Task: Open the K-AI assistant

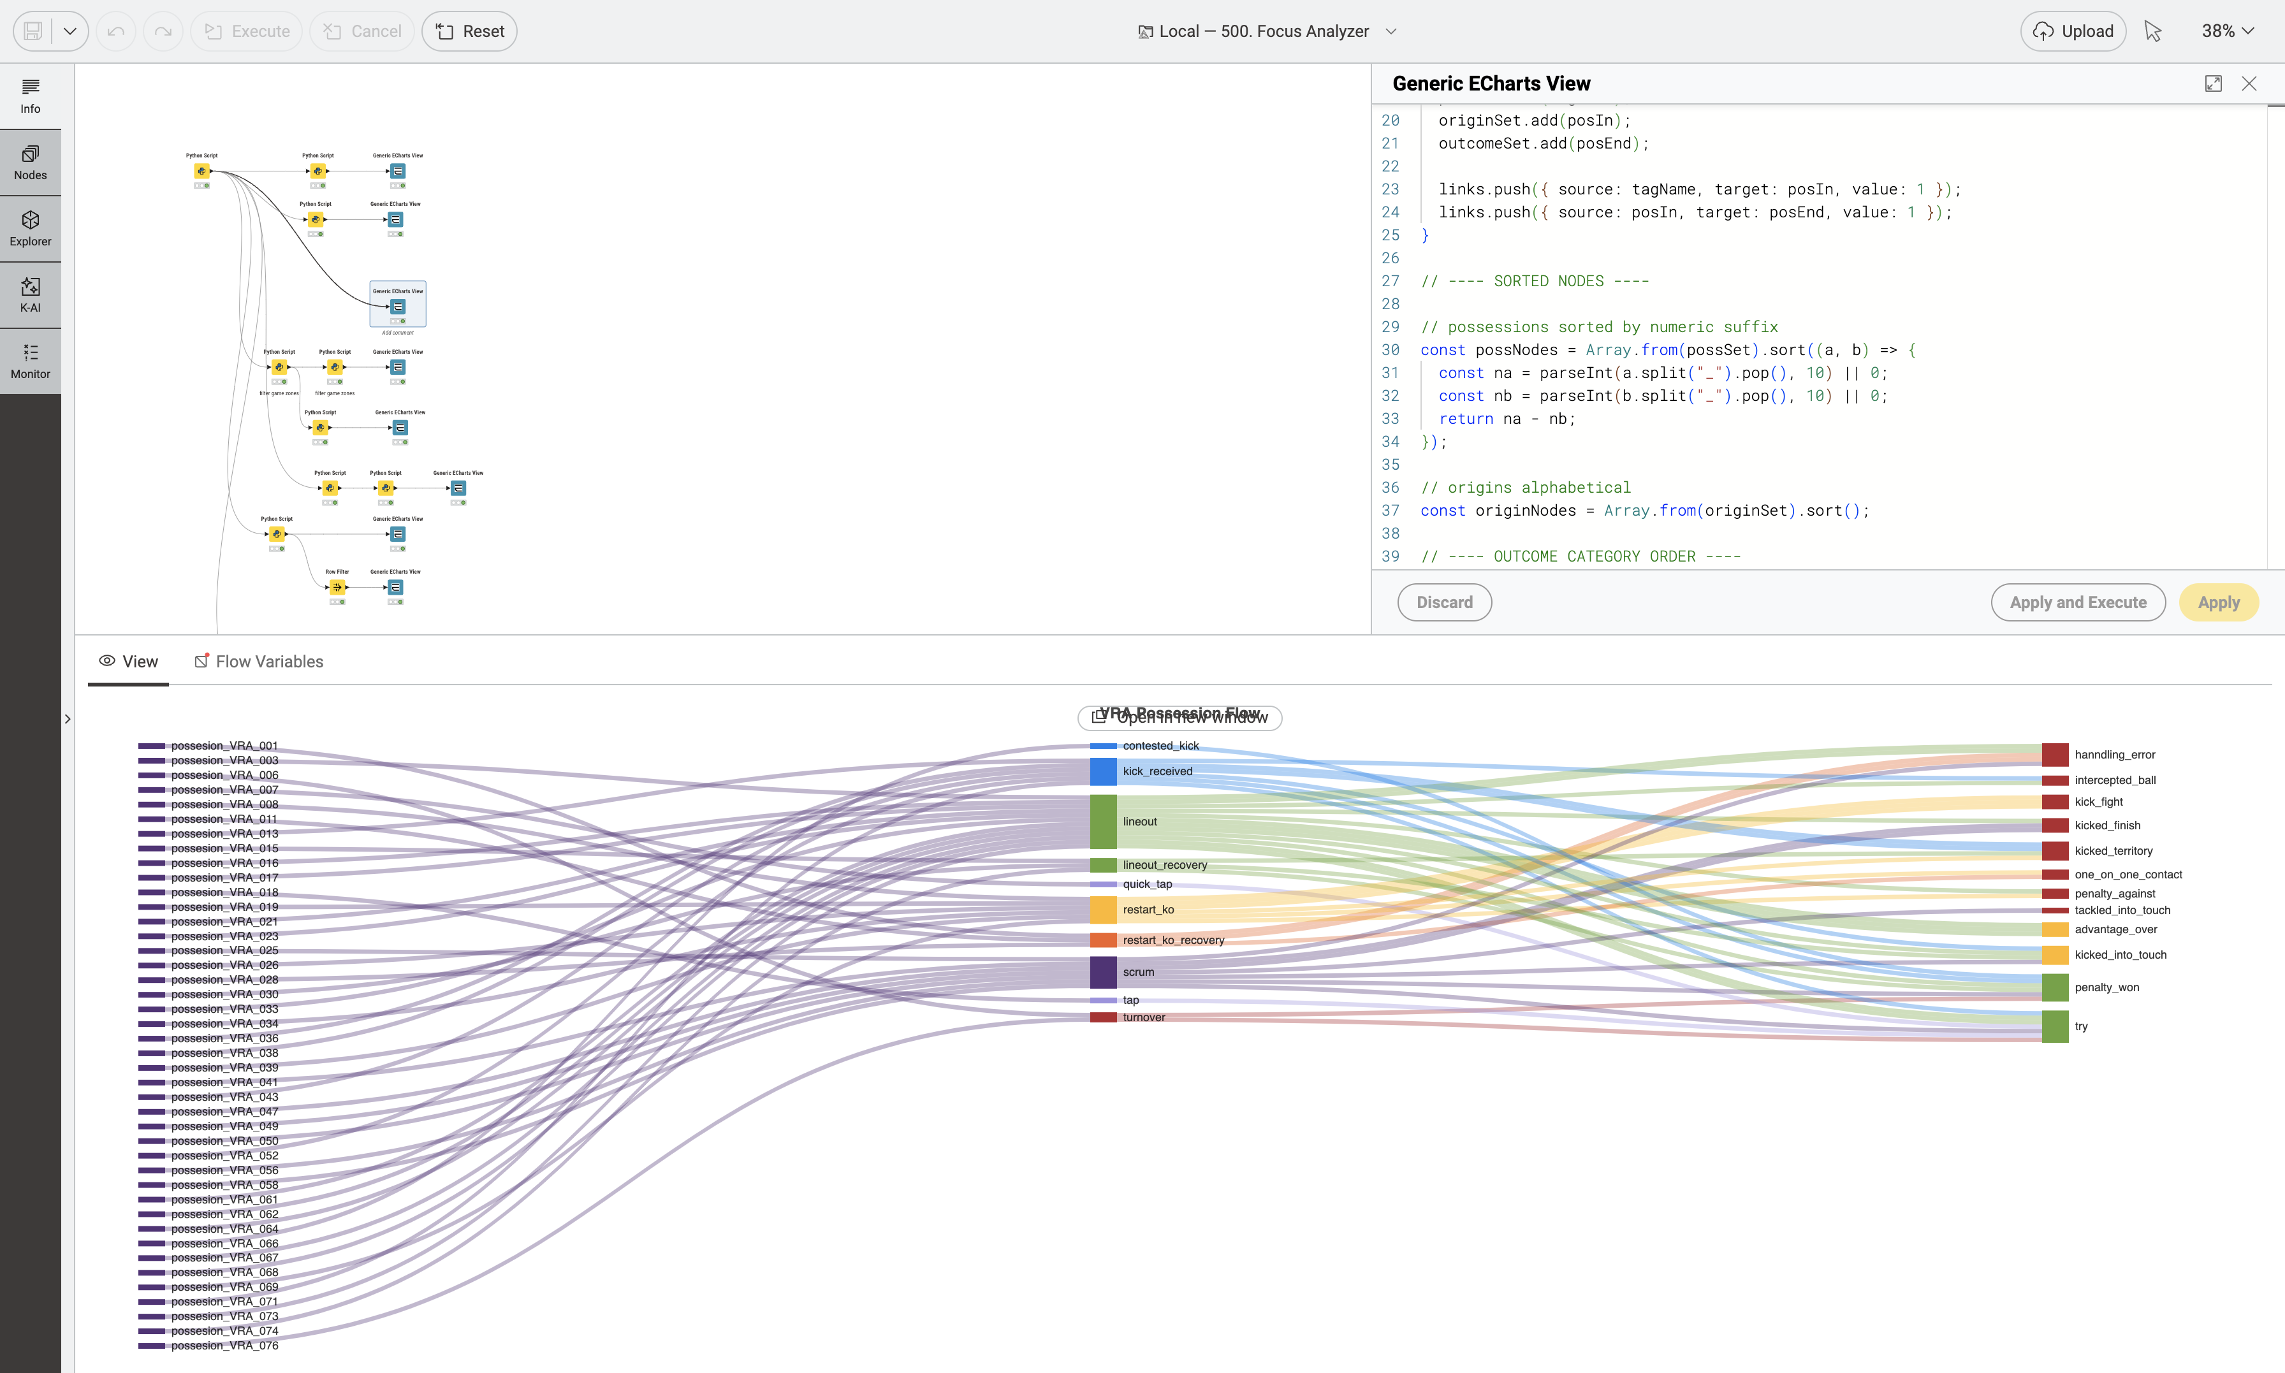Action: click(29, 293)
